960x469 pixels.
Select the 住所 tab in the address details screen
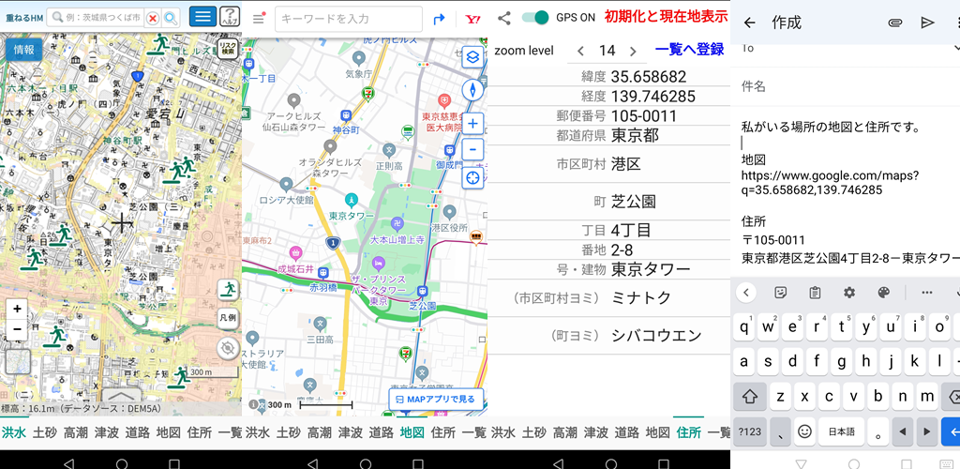coord(688,432)
